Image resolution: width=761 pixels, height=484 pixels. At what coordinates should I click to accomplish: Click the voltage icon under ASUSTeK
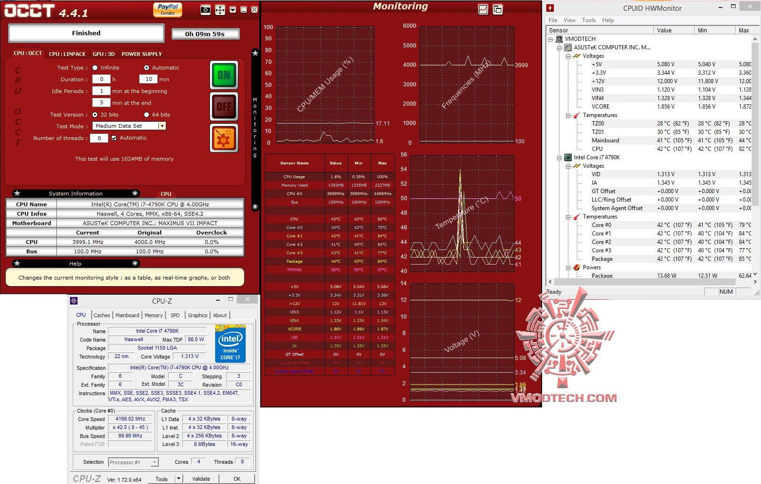(x=576, y=56)
